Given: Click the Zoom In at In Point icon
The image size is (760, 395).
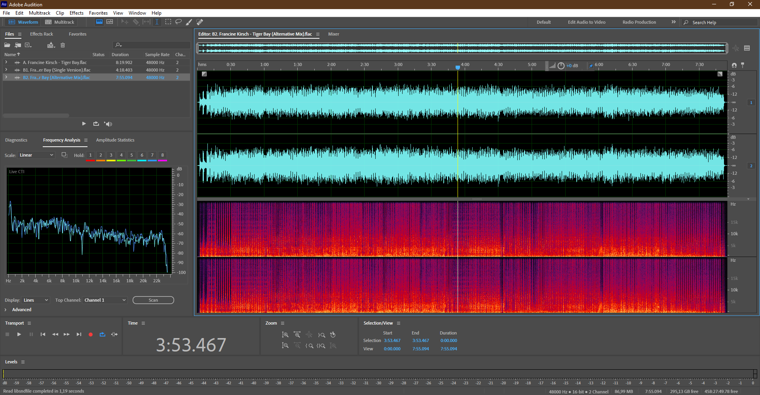Looking at the screenshot, I should (x=309, y=346).
